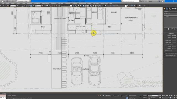The height and width of the screenshot is (99, 177).
Task: Choose the Select and Scale tool
Action: coord(31,6)
